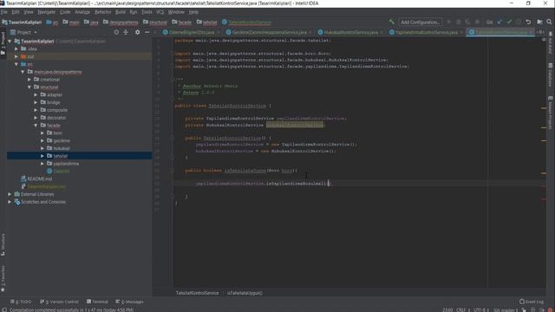Expand the hukuksal folder in tree
Viewport: 555px width, 312px height.
(x=42, y=148)
